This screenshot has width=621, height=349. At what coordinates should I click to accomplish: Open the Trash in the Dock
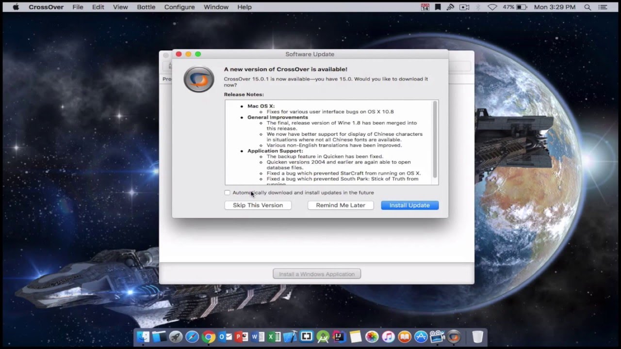point(478,336)
